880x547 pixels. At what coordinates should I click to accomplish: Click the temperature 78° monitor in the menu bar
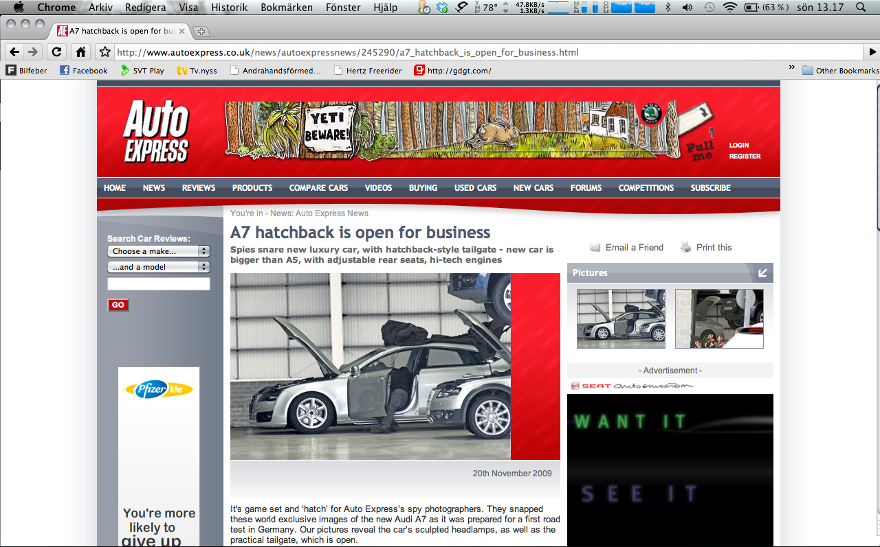tap(485, 8)
